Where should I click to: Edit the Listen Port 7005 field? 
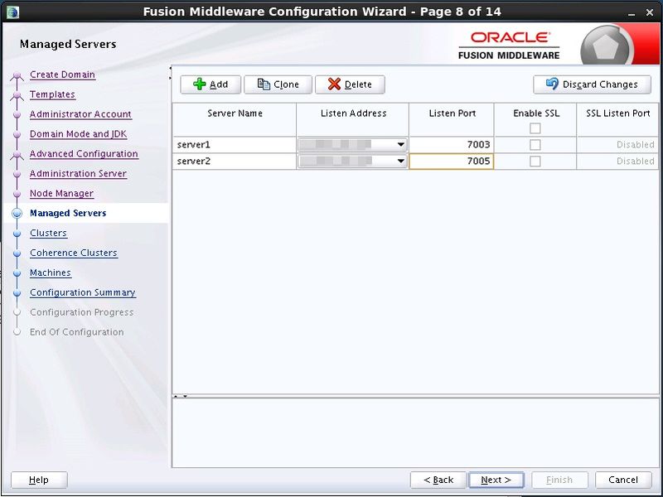point(451,161)
